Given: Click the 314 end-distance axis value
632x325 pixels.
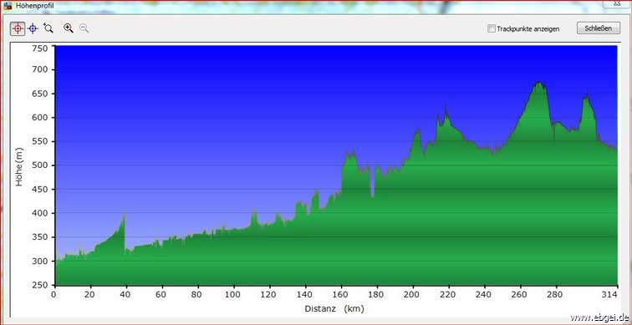Looking at the screenshot, I should pyautogui.click(x=611, y=294).
